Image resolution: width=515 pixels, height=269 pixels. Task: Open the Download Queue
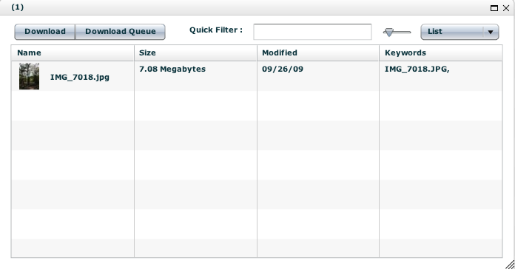pos(120,32)
